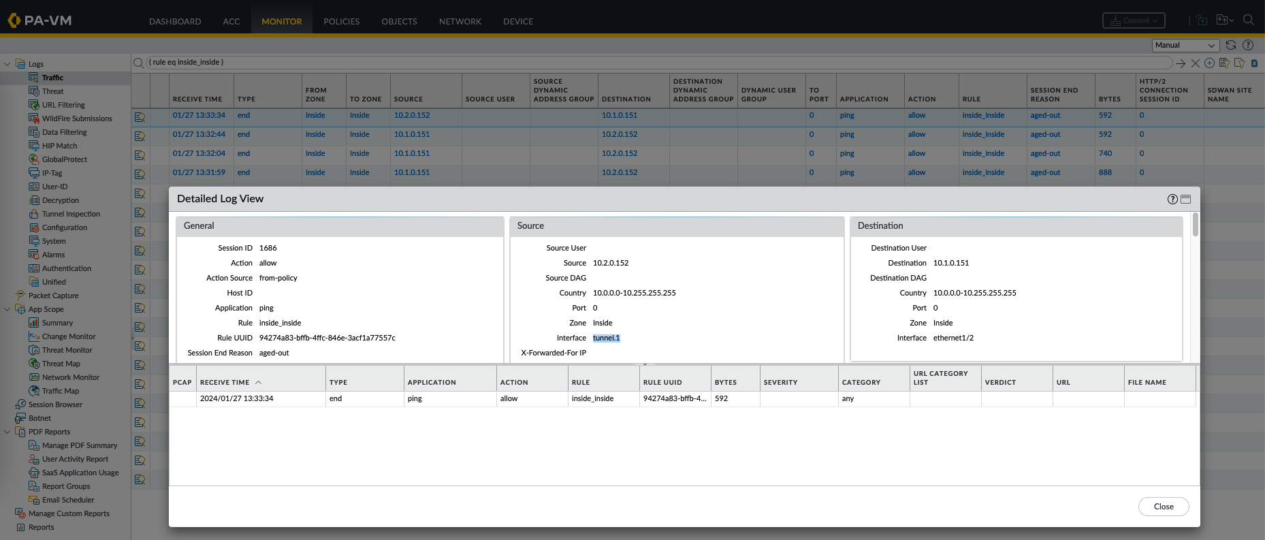Maximize the Detailed Log View panel
The image size is (1265, 540).
1185,199
